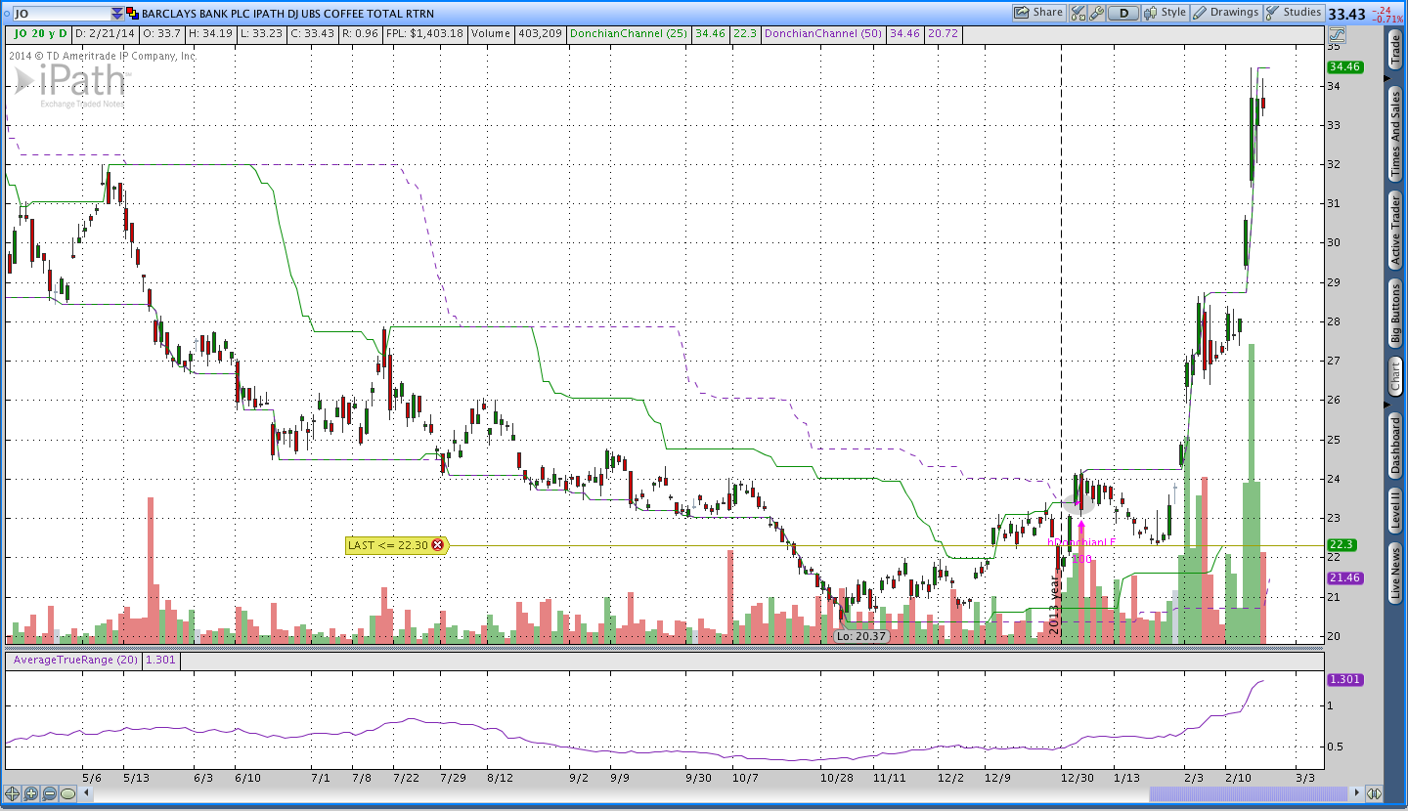Click the O: 33.7 open readout
The width and height of the screenshot is (1408, 811).
pos(160,33)
